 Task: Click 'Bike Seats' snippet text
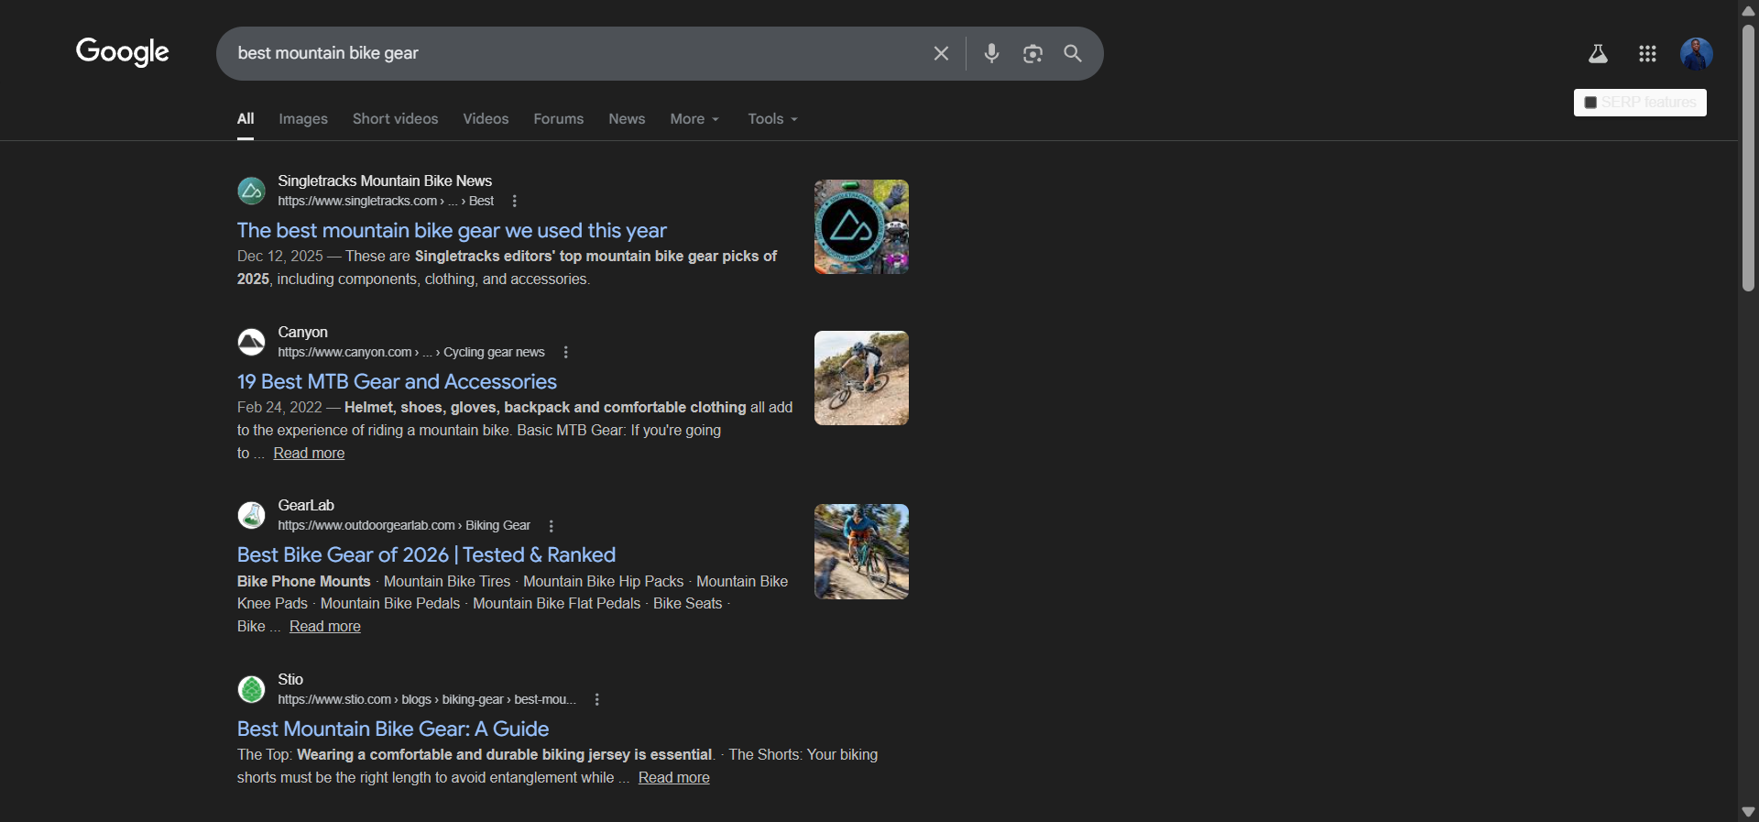(688, 603)
